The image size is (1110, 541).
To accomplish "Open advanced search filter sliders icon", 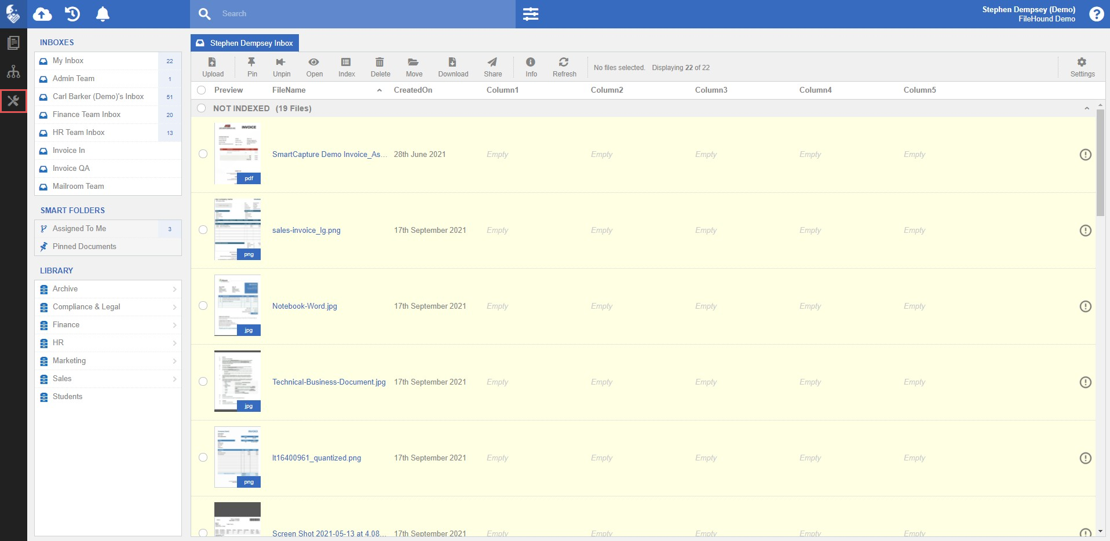I will tap(531, 14).
